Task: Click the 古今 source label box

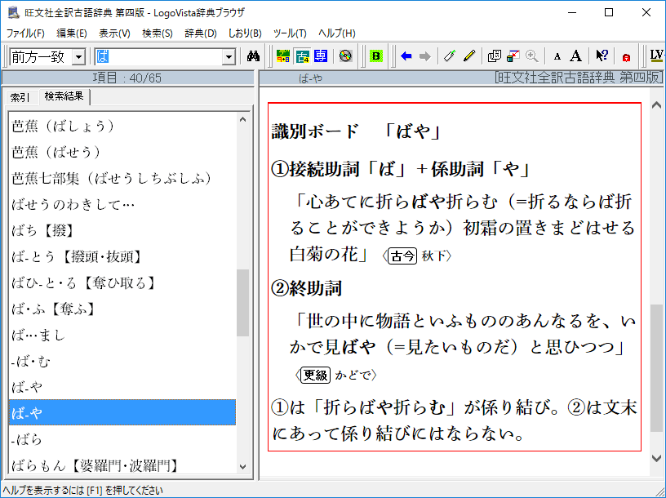Action: pos(402,256)
